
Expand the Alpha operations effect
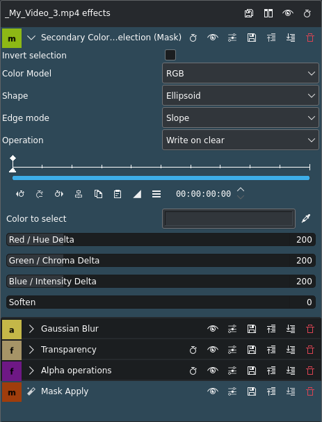coord(31,371)
